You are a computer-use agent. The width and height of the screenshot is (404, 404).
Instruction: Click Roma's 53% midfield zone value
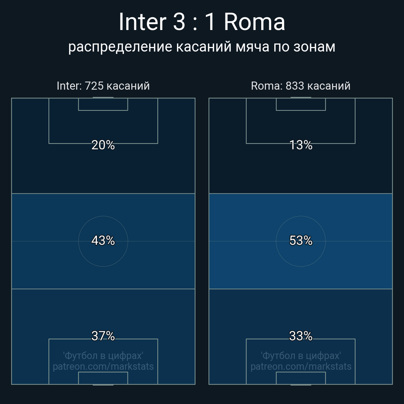pyautogui.click(x=300, y=240)
